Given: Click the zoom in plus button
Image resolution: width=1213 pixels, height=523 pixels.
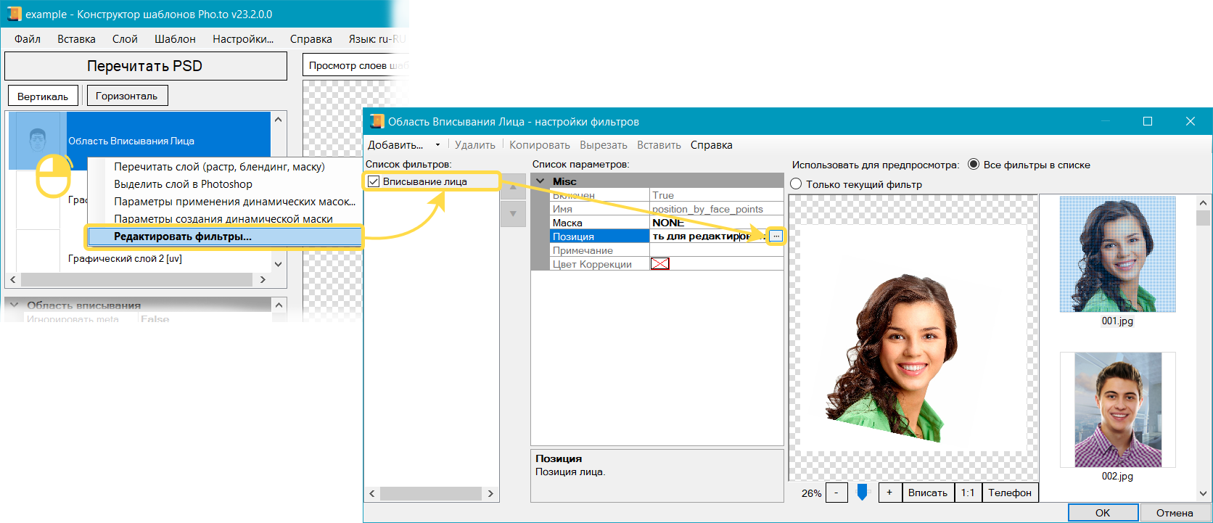Looking at the screenshot, I should pyautogui.click(x=889, y=493).
